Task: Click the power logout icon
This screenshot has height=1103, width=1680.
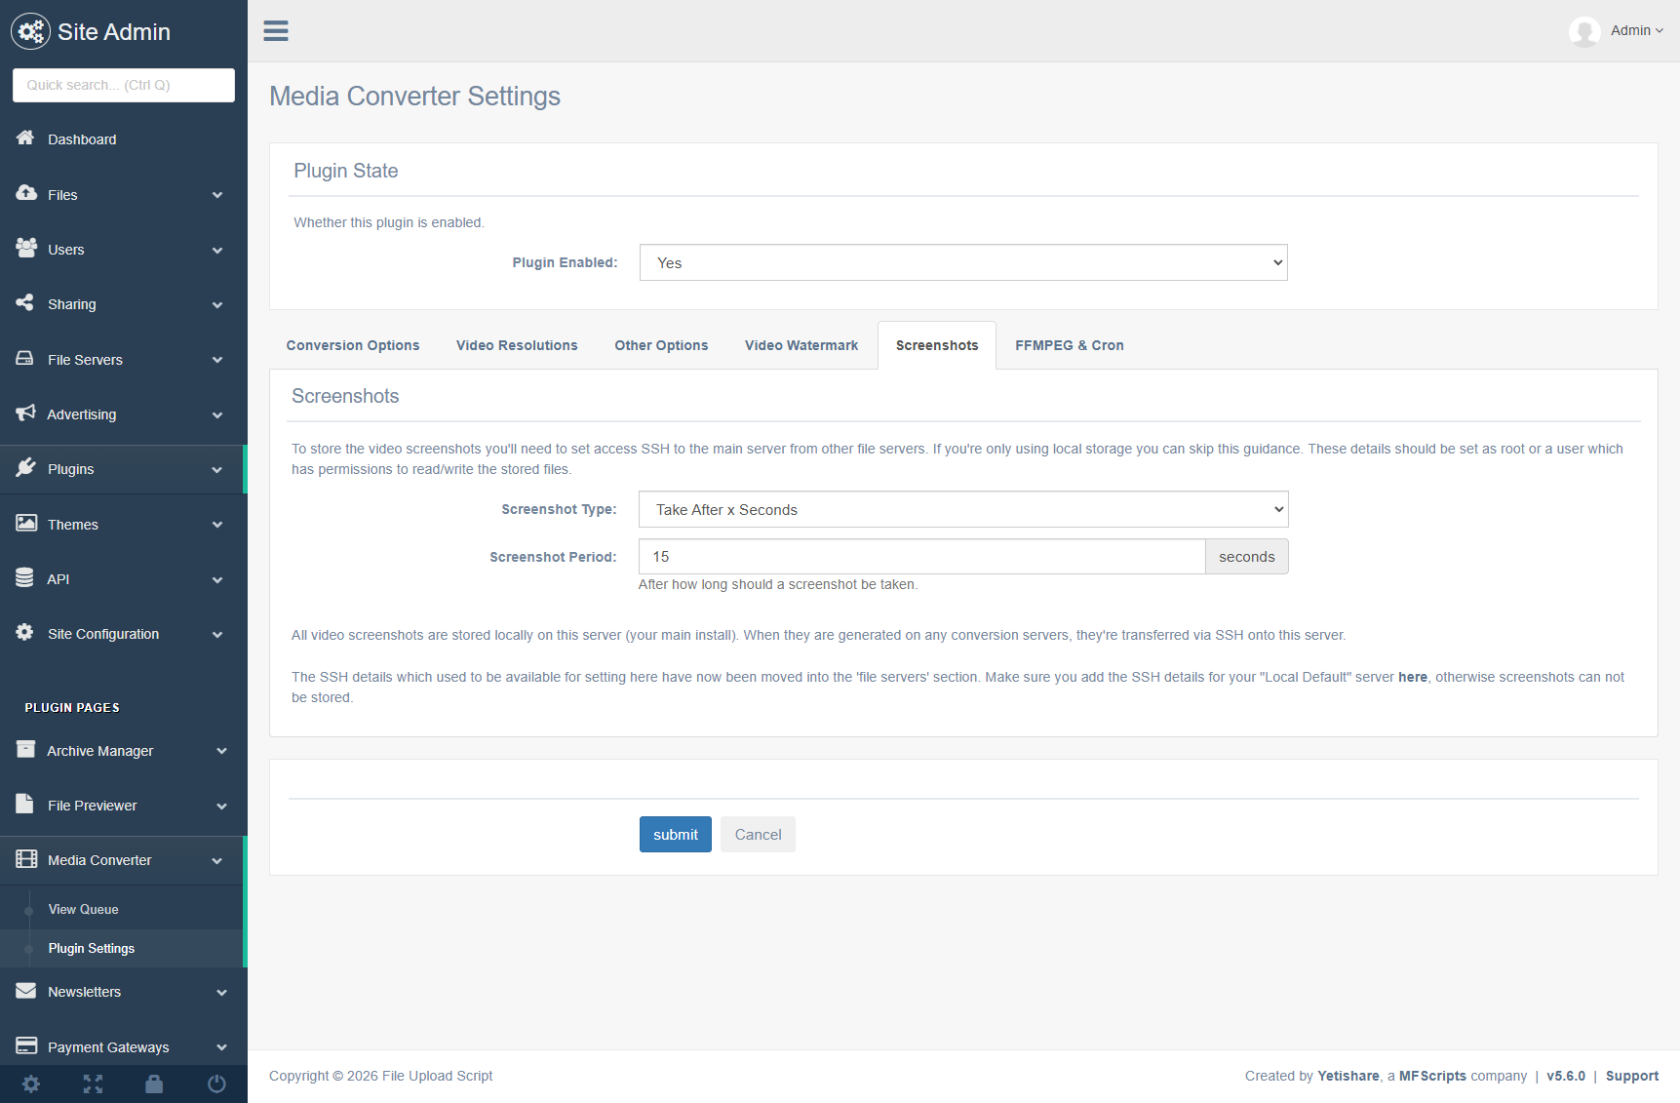Action: tap(216, 1083)
